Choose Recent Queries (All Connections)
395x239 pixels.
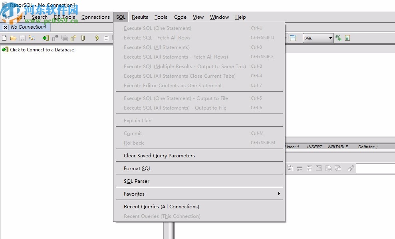[x=199, y=207]
